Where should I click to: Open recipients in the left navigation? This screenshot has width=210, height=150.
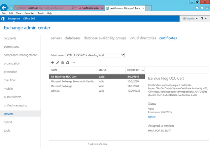[10, 38]
